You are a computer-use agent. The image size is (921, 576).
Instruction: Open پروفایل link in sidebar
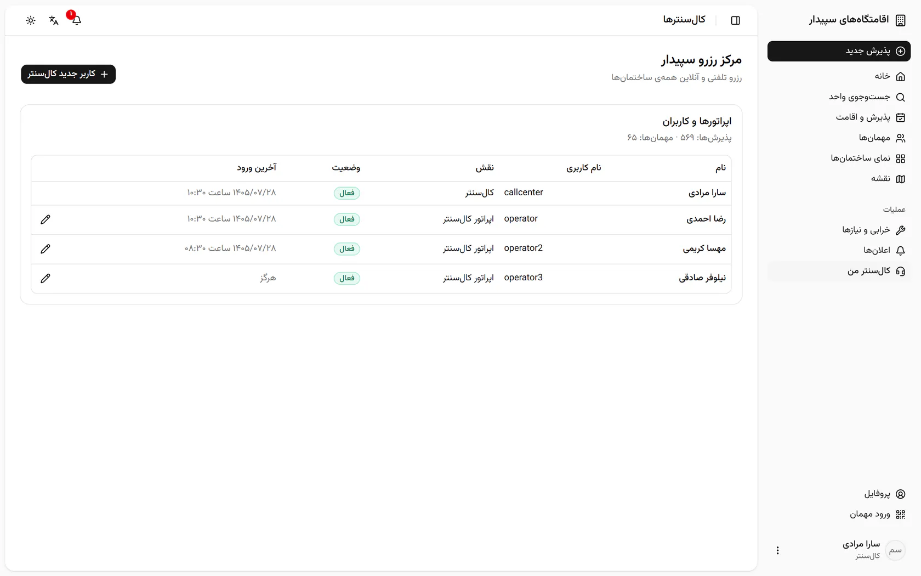click(839, 494)
